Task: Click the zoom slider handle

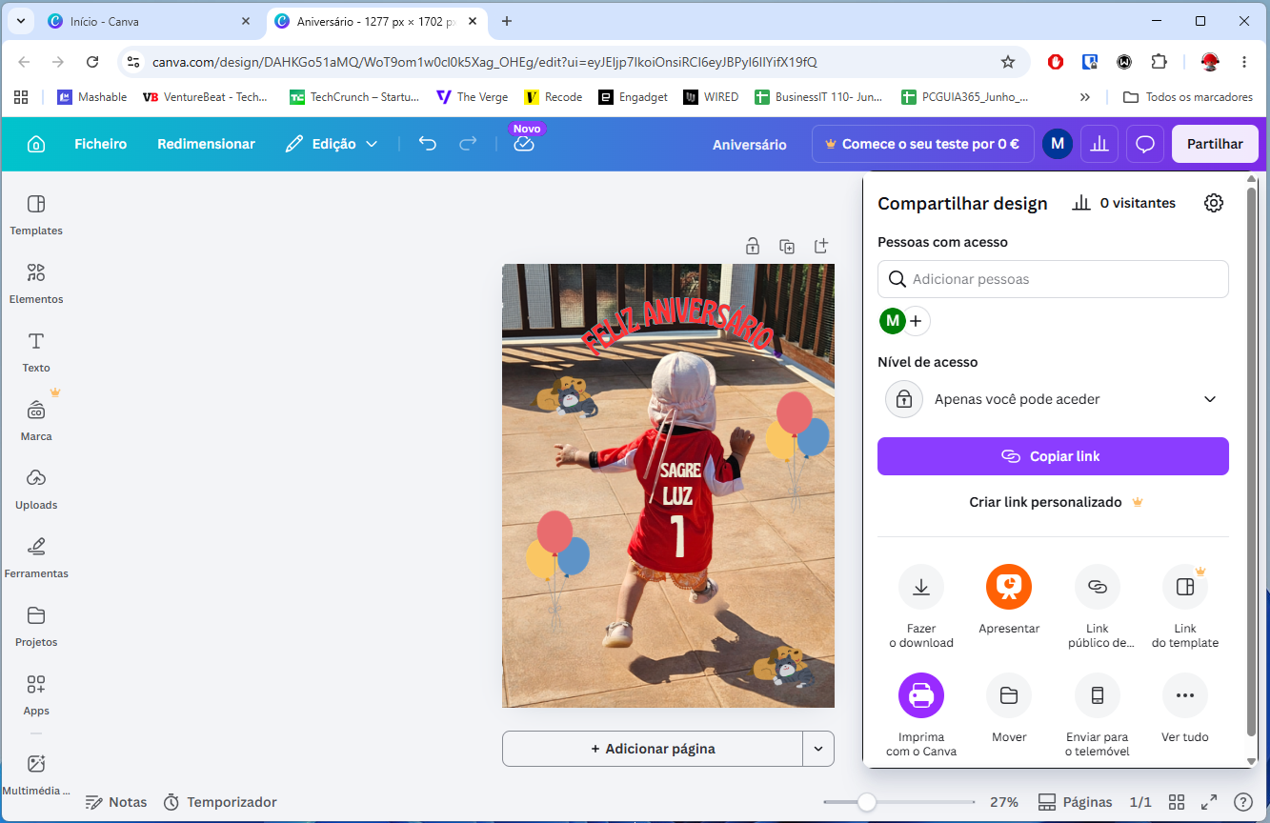Action: [x=866, y=802]
